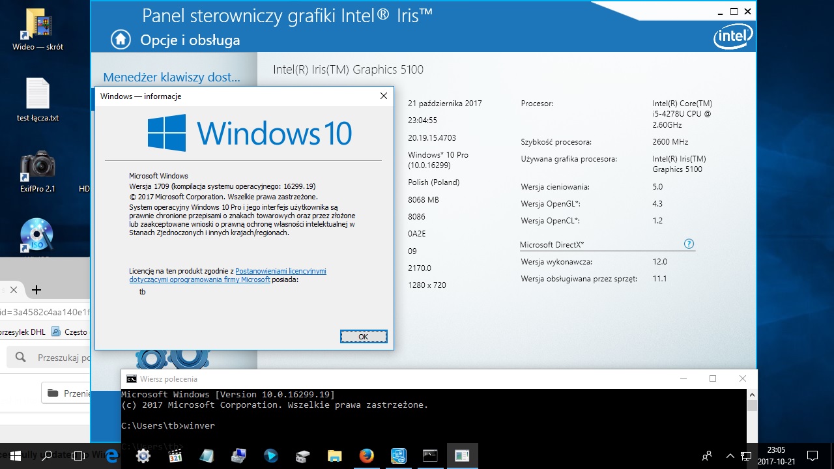Open Media Player Classic on the taskbar
The height and width of the screenshot is (469, 834).
coord(175,456)
